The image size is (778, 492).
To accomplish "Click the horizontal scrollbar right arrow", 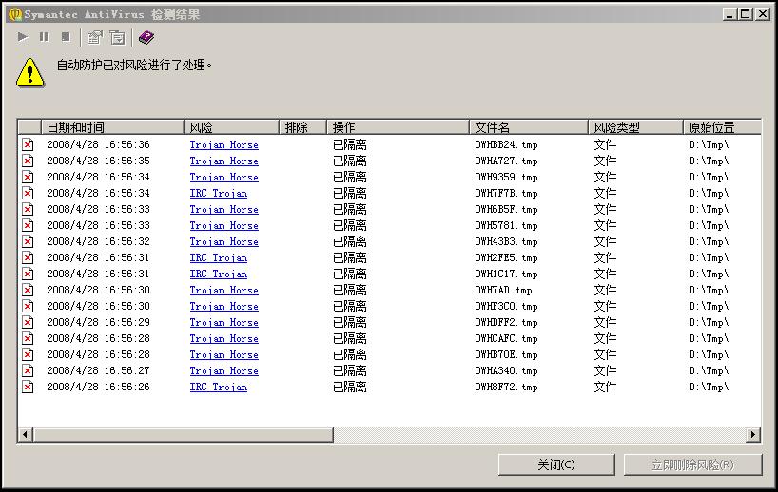I will (x=753, y=434).
